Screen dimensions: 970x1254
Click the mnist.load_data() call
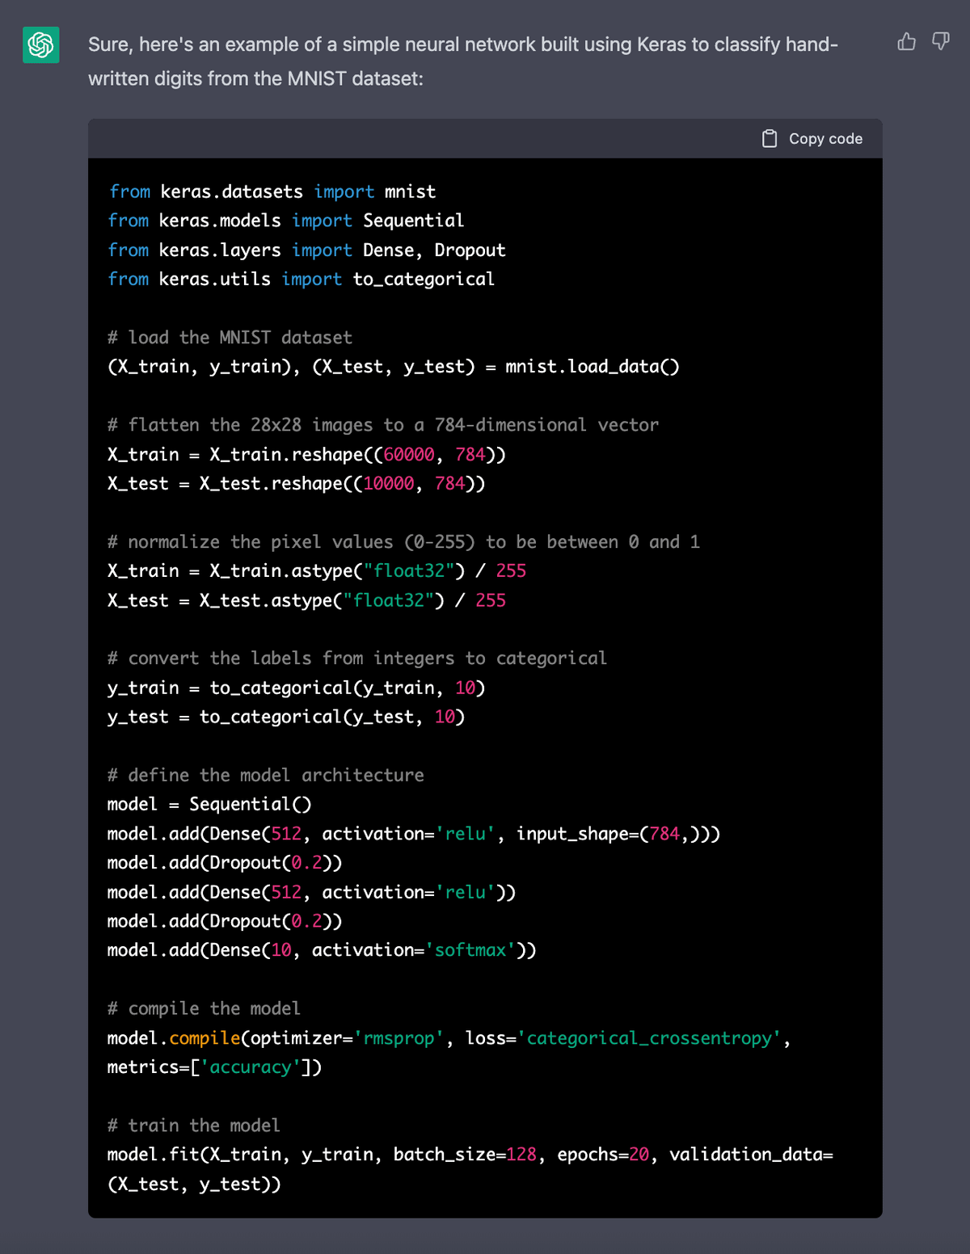pyautogui.click(x=592, y=367)
